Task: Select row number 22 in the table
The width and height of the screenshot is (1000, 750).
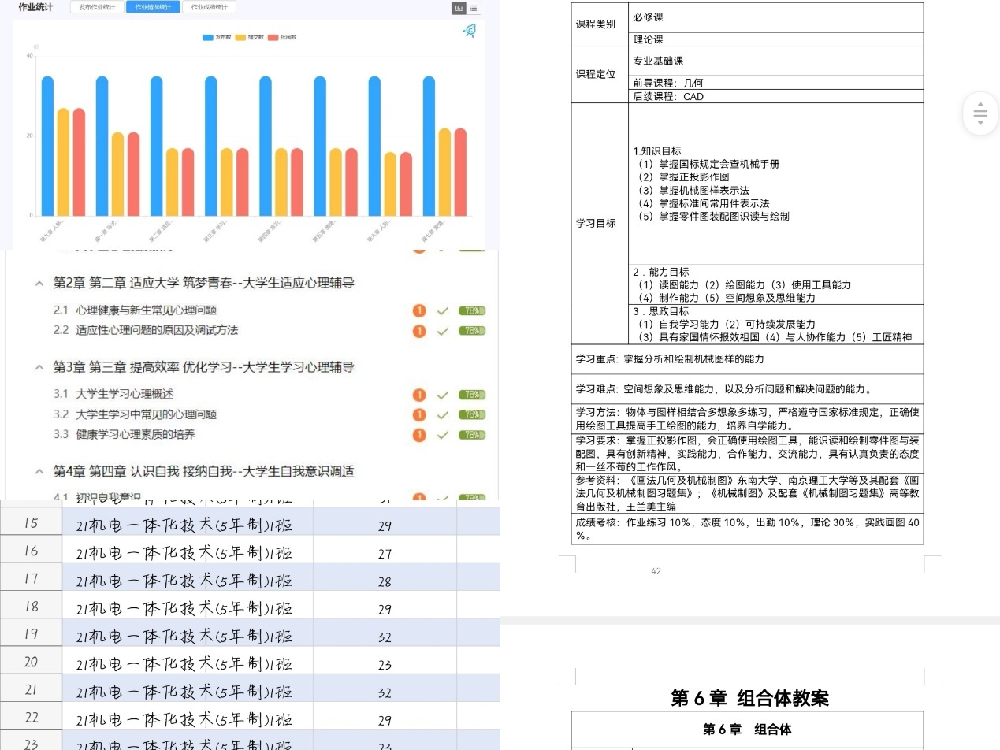Action: [x=32, y=718]
